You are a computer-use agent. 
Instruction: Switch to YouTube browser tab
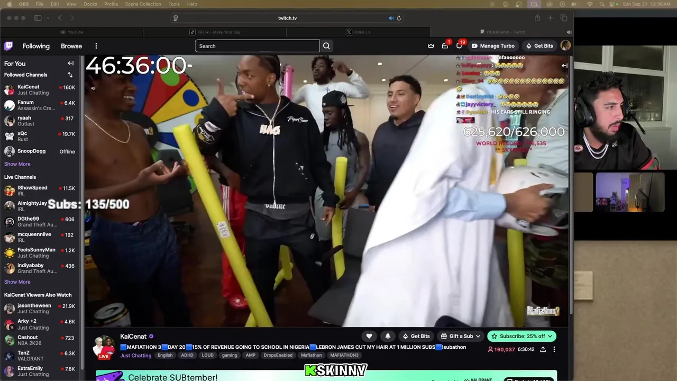pos(72,32)
